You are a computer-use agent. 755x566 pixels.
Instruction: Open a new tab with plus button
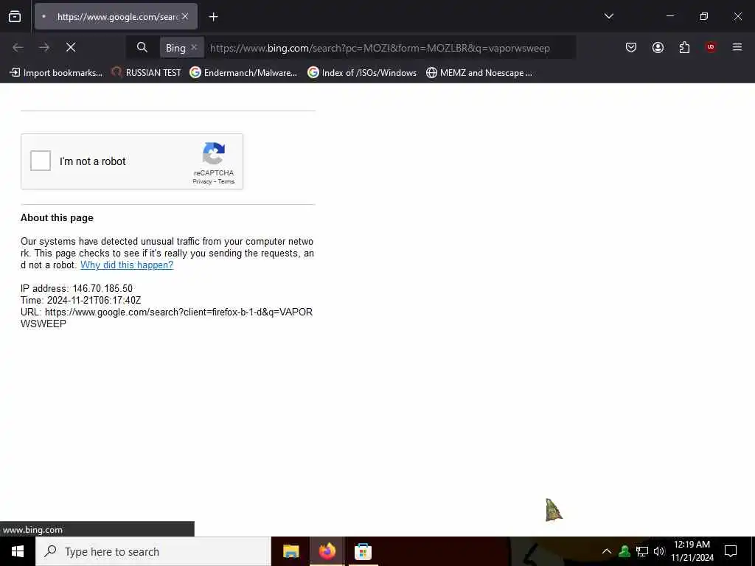click(213, 17)
